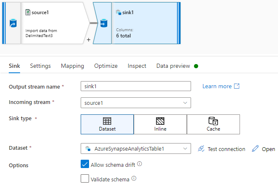Image resolution: width=278 pixels, height=188 pixels.
Task: Select the sink1 node title
Action: coord(128,12)
